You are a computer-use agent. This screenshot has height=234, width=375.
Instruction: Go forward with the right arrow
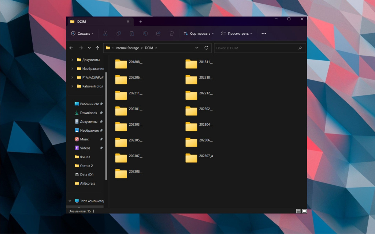coord(81,48)
